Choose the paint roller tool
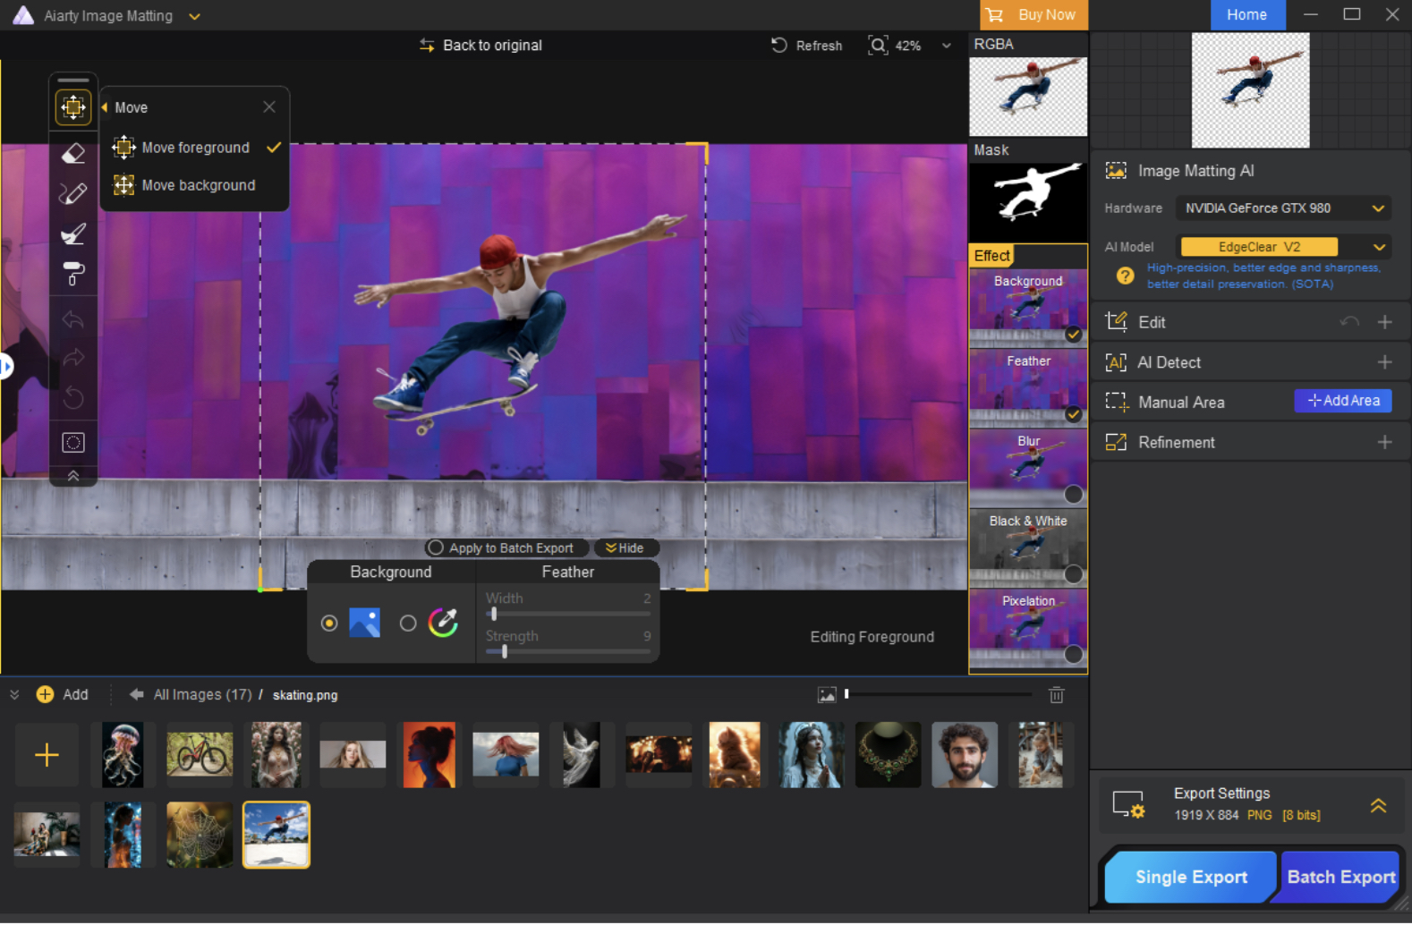 click(73, 274)
